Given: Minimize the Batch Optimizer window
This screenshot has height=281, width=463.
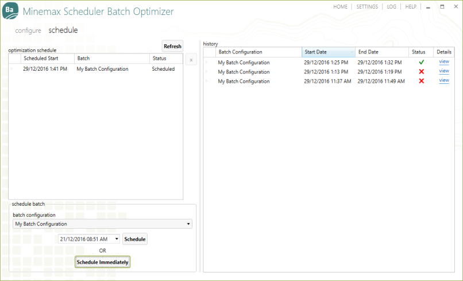Looking at the screenshot, I should (x=428, y=7).
